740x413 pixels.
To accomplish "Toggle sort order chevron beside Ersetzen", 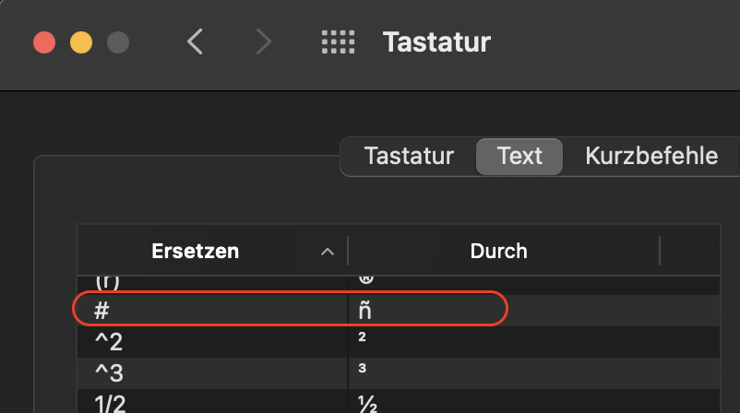I will pyautogui.click(x=327, y=251).
